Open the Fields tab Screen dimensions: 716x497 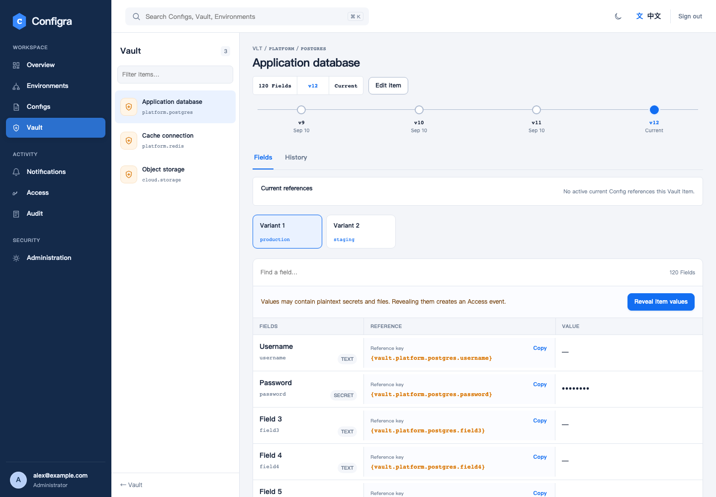pos(263,158)
